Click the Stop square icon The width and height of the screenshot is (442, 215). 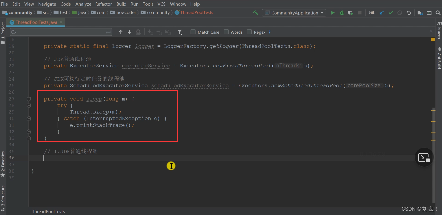pyautogui.click(x=360, y=13)
